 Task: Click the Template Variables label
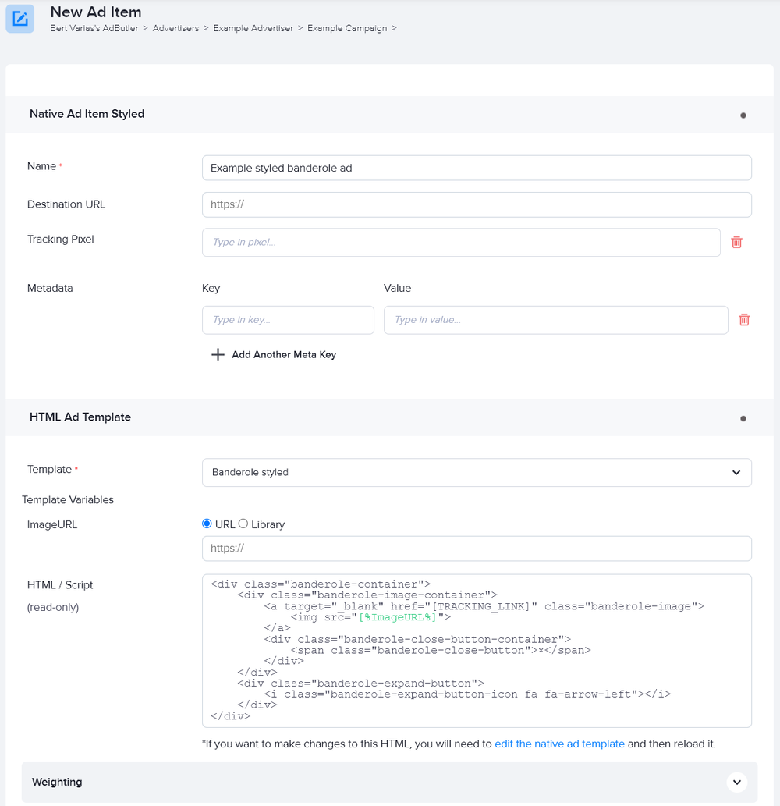pyautogui.click(x=68, y=499)
